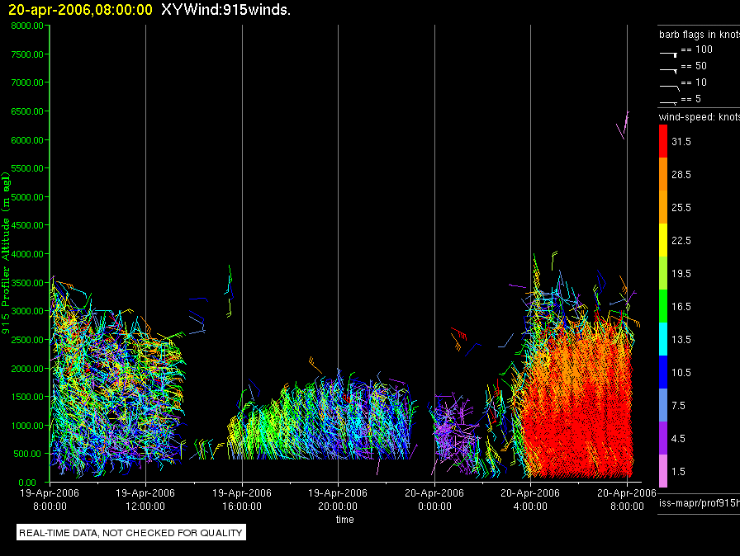The image size is (740, 556).
Task: Click the 2500.00 altitude tick label
Action: [x=27, y=340]
